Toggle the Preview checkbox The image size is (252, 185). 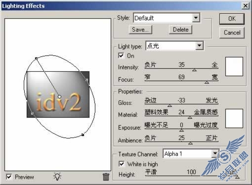(x=9, y=177)
